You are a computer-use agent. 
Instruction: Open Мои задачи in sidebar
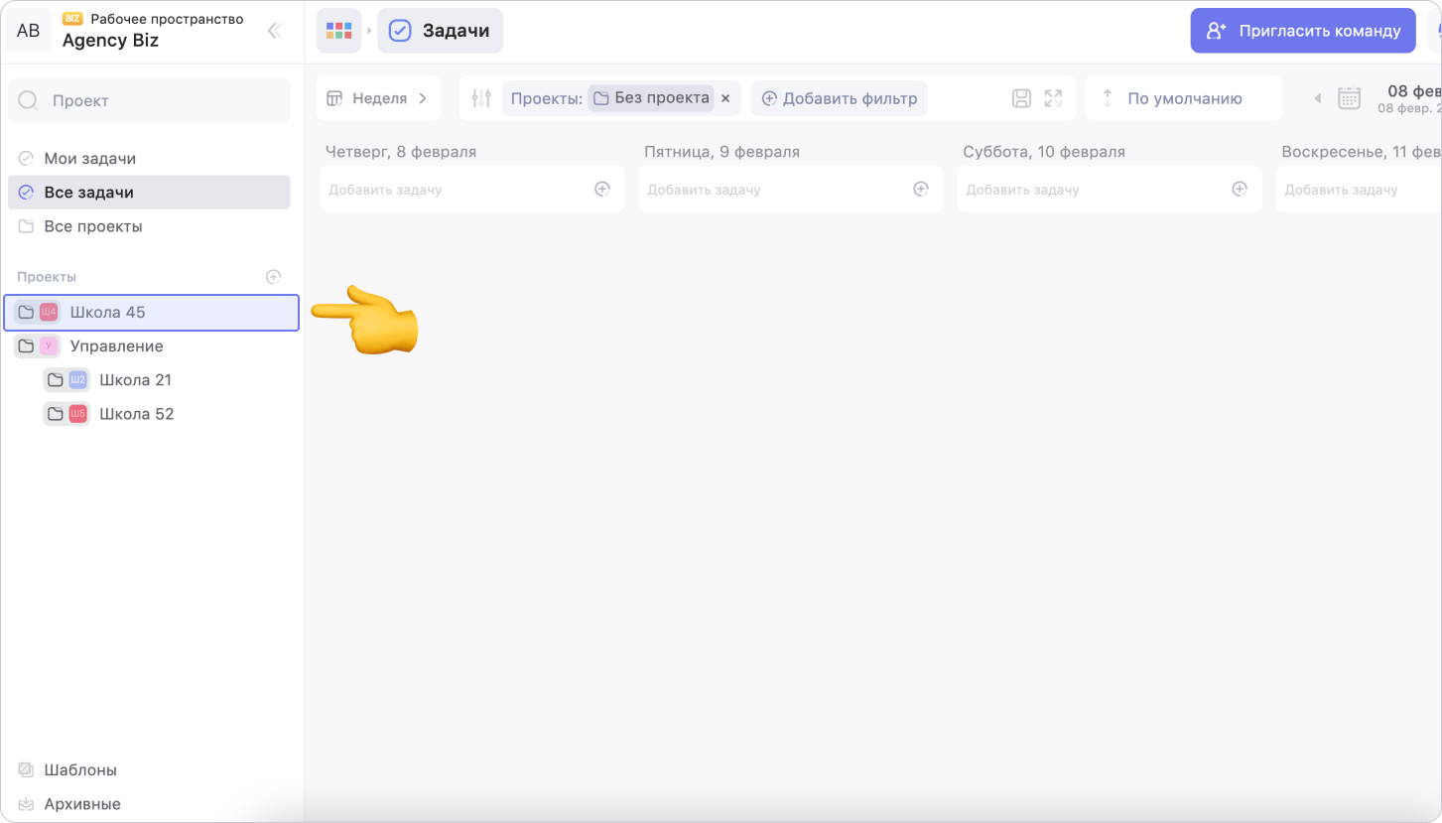[x=149, y=159]
